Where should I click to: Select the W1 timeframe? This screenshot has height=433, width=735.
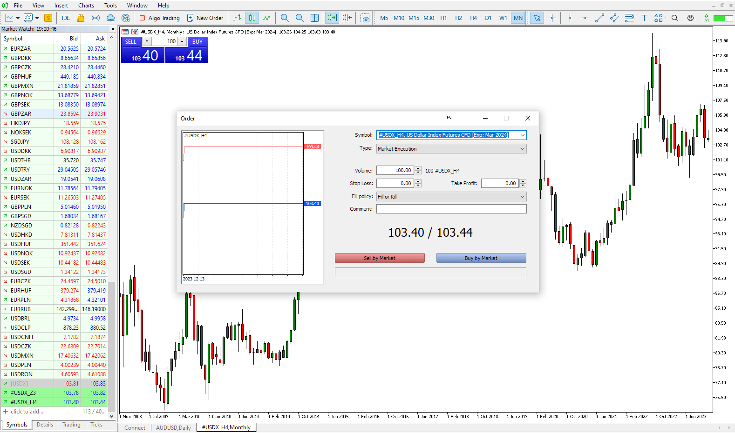coord(503,18)
